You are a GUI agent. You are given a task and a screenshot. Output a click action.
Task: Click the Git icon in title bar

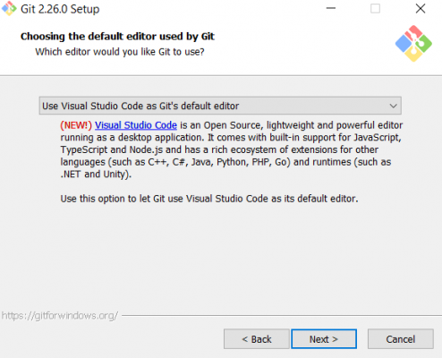(x=9, y=8)
